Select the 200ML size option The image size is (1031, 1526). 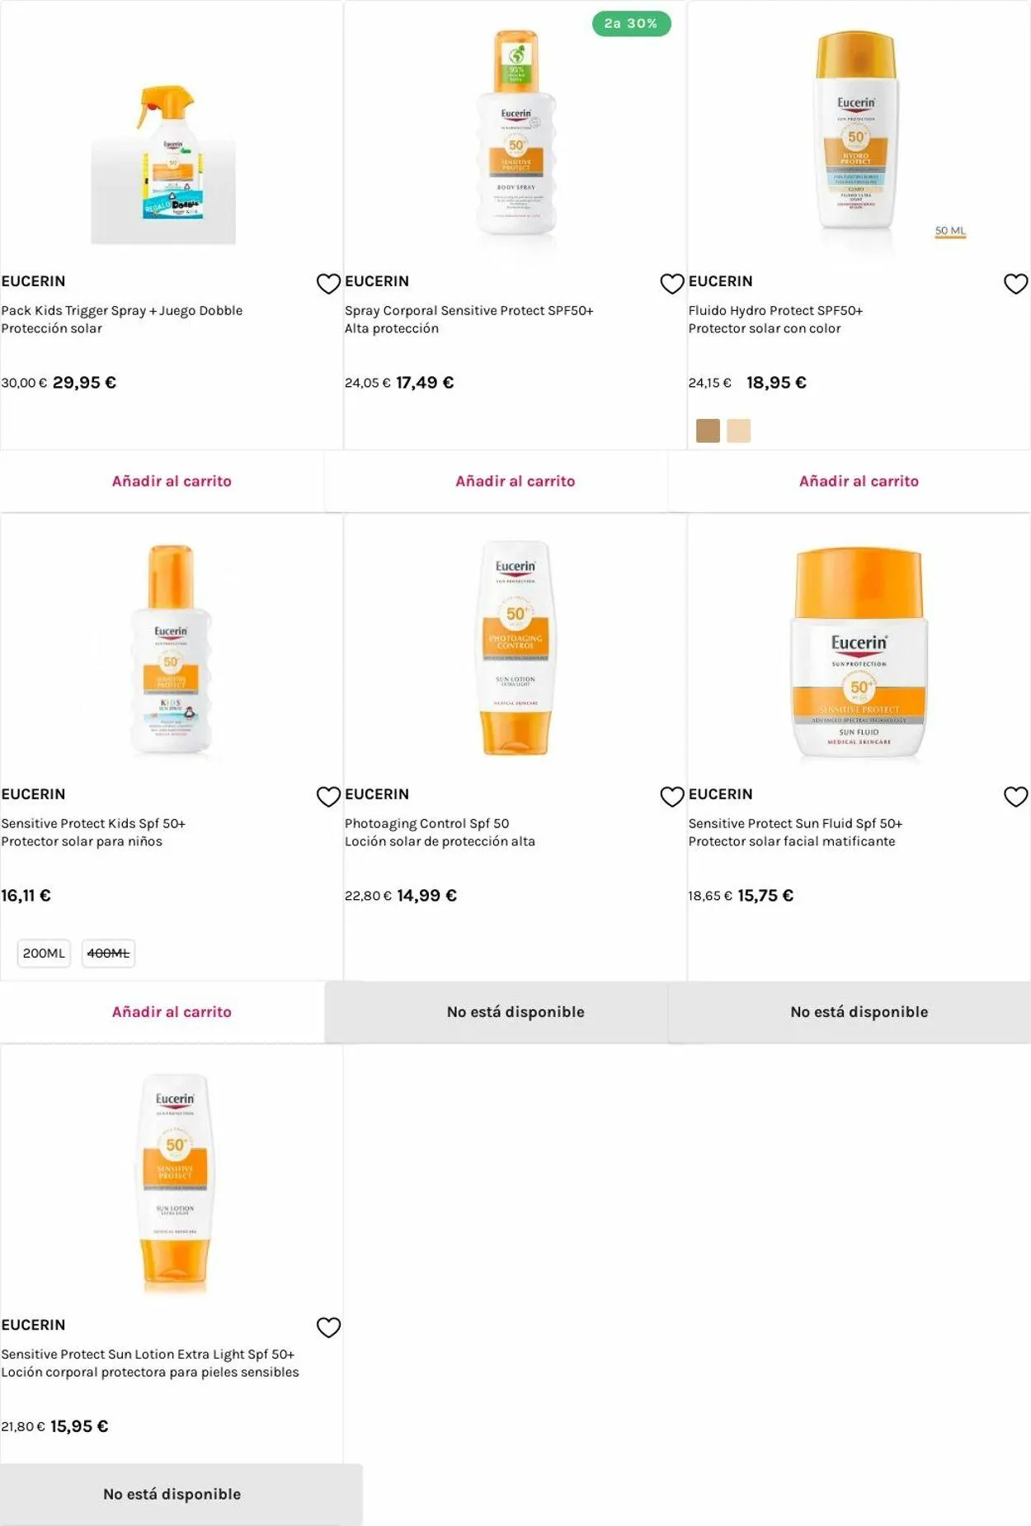point(44,954)
